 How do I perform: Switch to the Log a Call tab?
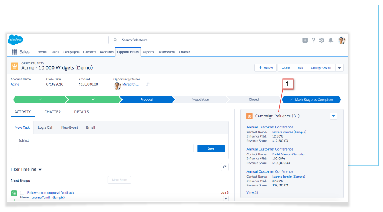coord(46,128)
